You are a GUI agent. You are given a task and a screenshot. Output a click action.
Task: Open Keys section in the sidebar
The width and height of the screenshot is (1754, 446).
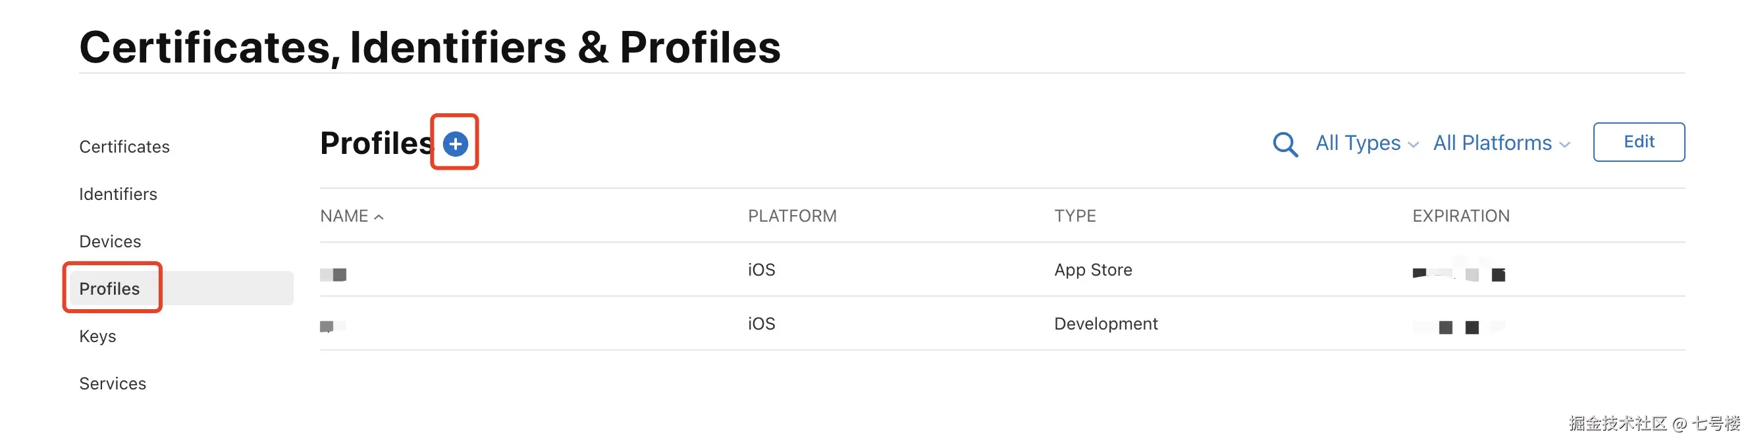[97, 337]
